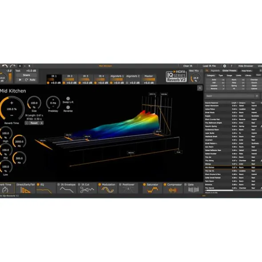
Task: Click the plus button beside Reset
Action: point(42,123)
